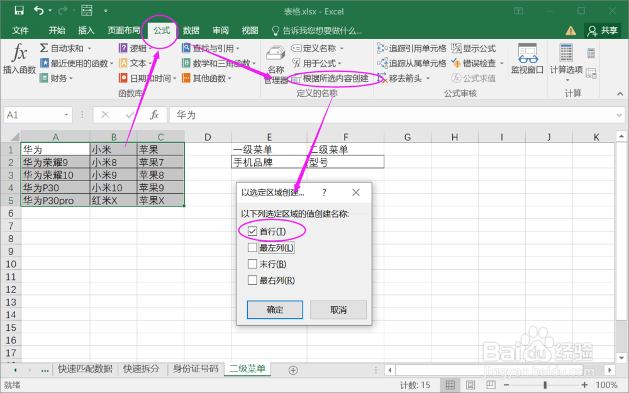This screenshot has width=629, height=393.
Task: Switch to the Insert ribbon tab
Action: pyautogui.click(x=86, y=30)
